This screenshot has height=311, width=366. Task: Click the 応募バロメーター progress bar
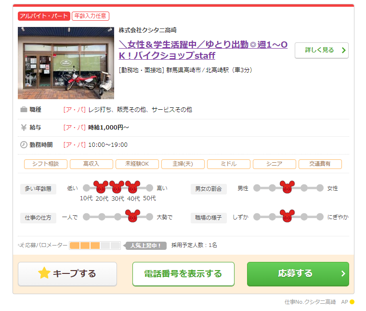pyautogui.click(x=95, y=246)
